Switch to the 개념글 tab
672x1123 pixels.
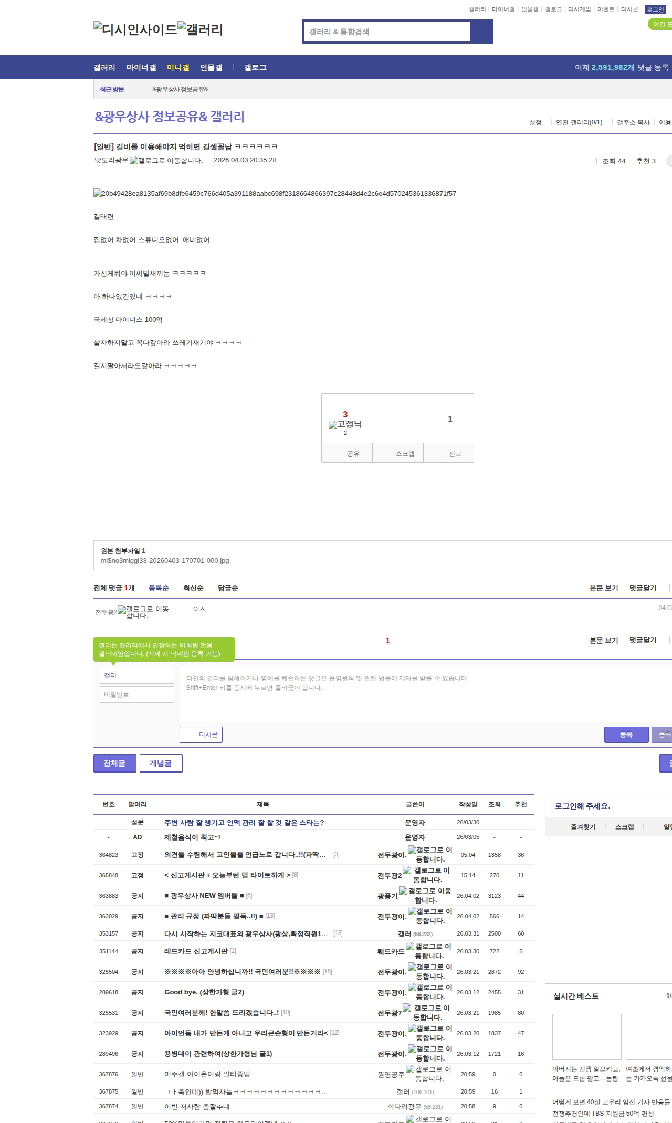tap(161, 763)
